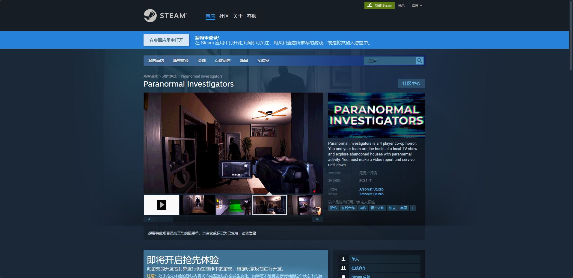Open the 实验室 tab
This screenshot has height=278, width=573.
click(263, 61)
